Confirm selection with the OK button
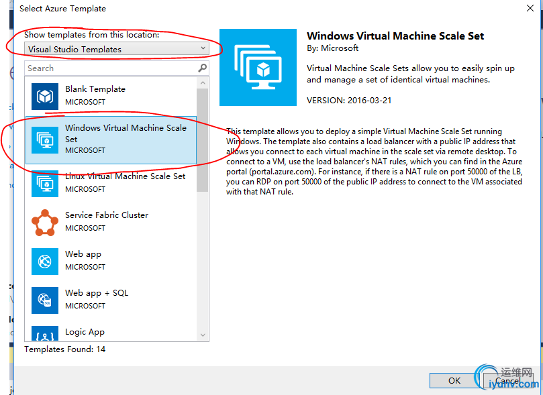This screenshot has height=395, width=543. [x=454, y=381]
